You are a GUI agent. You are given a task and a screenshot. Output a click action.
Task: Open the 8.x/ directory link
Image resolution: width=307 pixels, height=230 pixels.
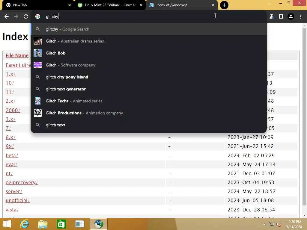click(x=10, y=137)
